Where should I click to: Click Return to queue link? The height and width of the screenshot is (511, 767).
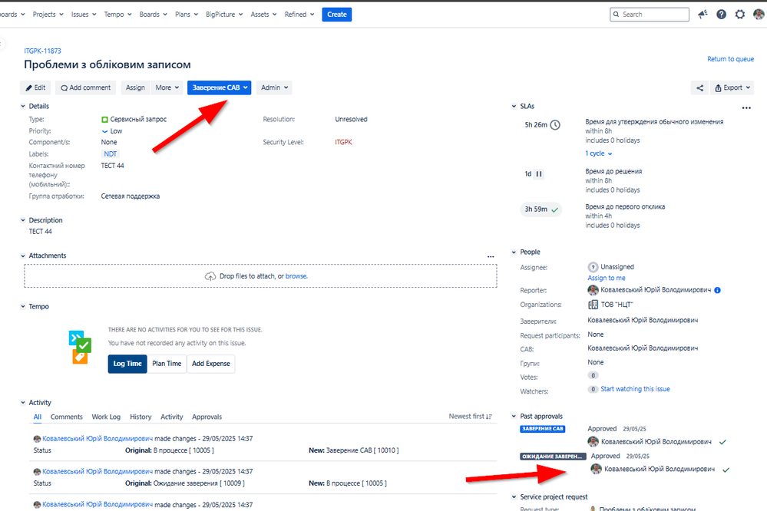coord(730,59)
